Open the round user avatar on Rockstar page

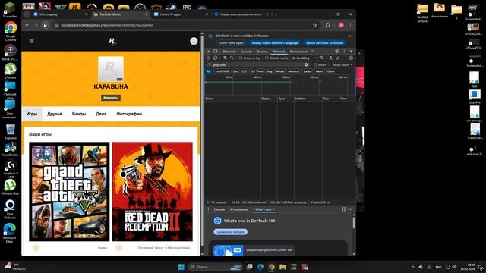click(194, 41)
